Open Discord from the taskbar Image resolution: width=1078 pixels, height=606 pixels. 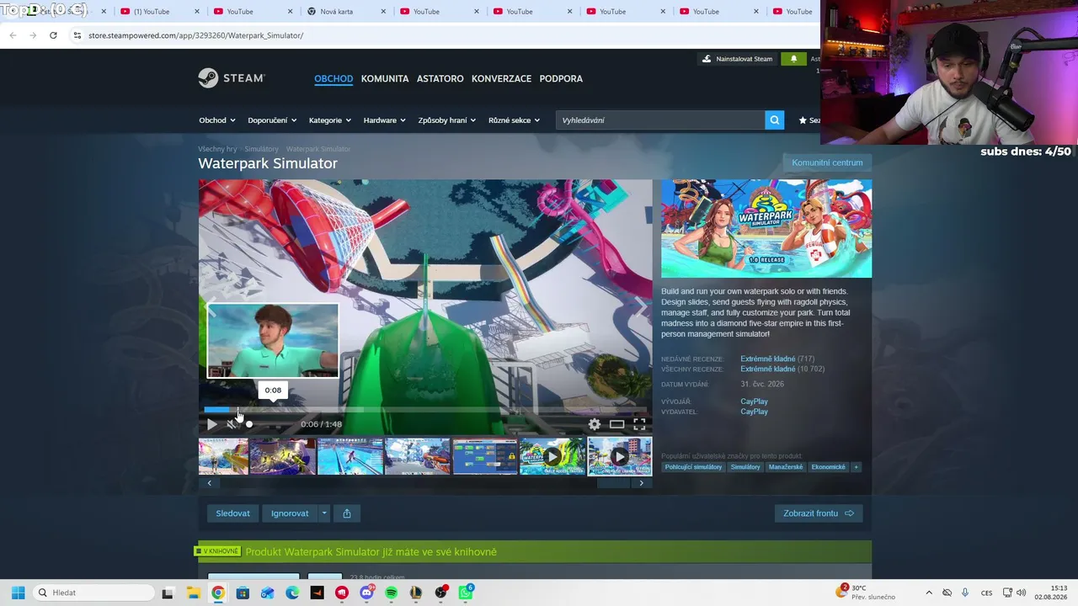click(x=366, y=593)
